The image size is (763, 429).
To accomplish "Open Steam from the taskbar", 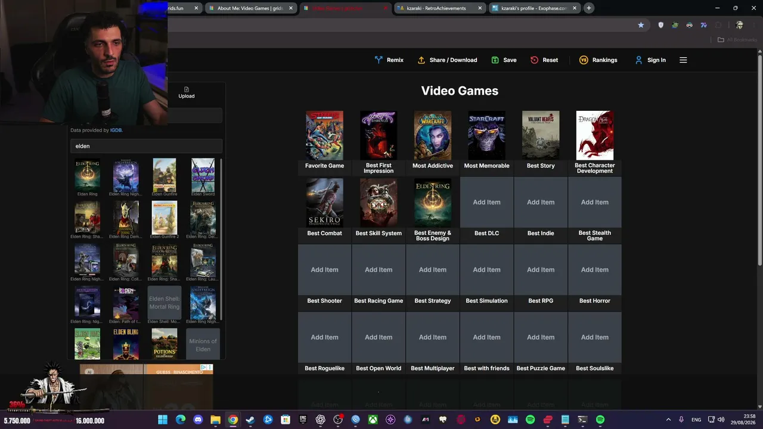I will (x=250, y=419).
